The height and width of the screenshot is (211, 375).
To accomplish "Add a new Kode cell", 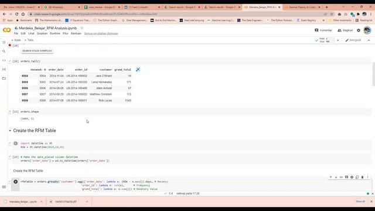I will point(16,40).
